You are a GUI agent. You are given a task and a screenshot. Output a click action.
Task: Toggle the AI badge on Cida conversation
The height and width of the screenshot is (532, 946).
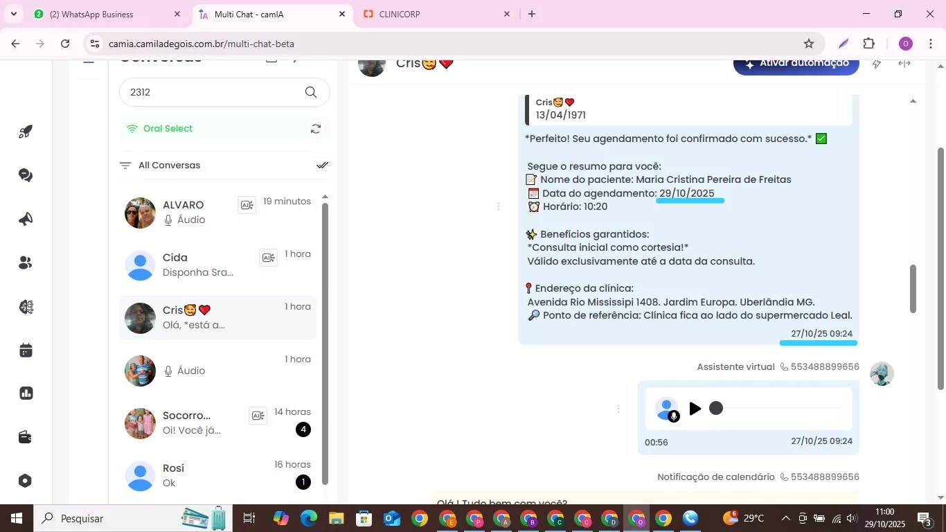tap(268, 258)
